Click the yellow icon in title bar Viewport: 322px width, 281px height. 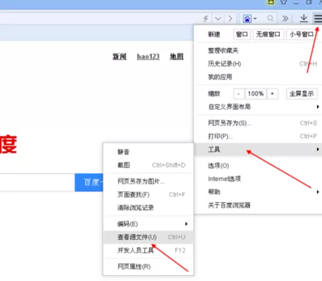point(271,2)
